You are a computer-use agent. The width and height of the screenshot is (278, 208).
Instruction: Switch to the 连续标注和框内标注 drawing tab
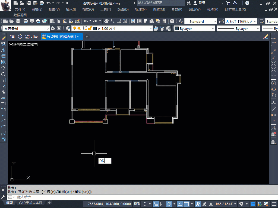pos(62,37)
